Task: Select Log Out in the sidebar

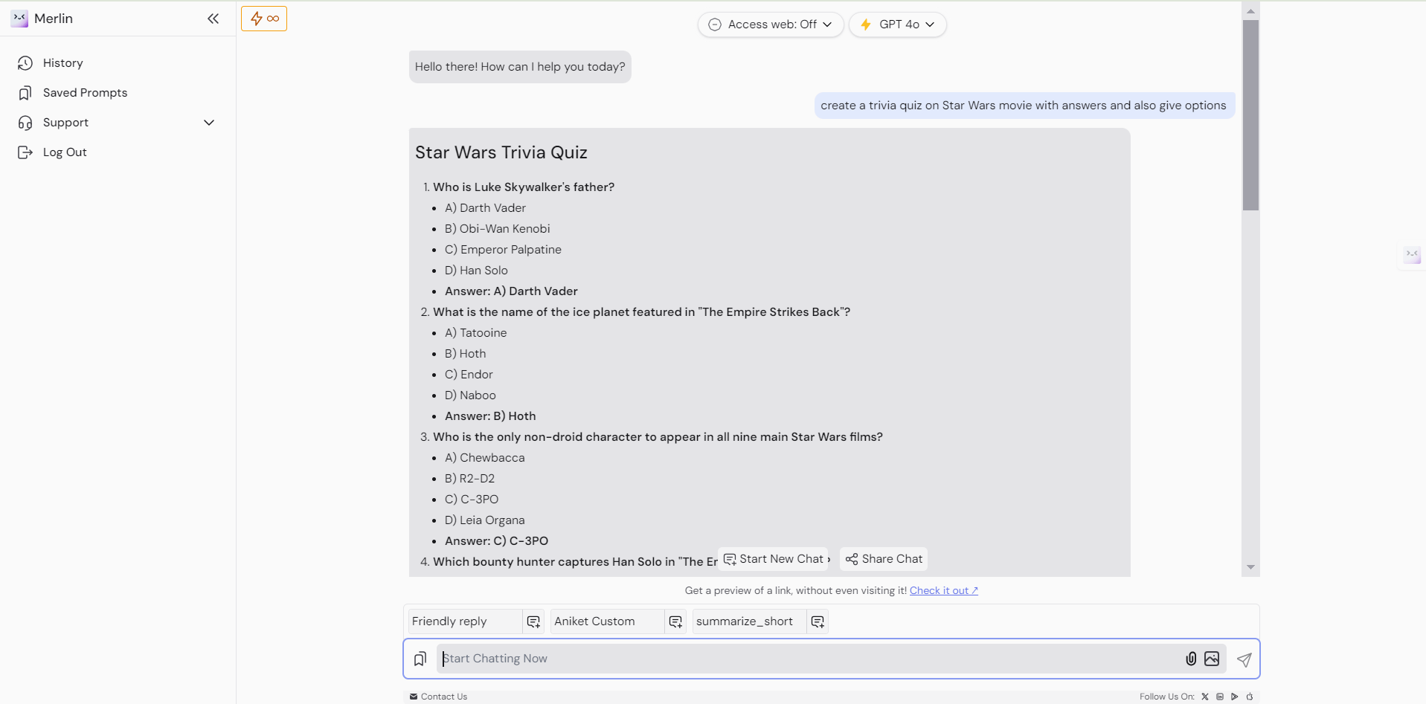Action: (52, 152)
